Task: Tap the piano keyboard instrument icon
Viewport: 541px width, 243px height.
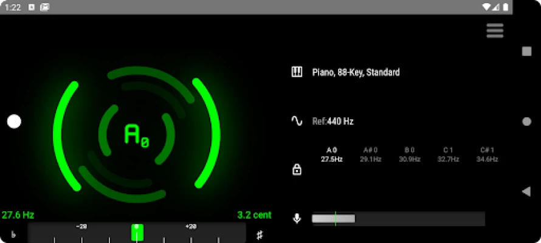Action: (x=297, y=72)
